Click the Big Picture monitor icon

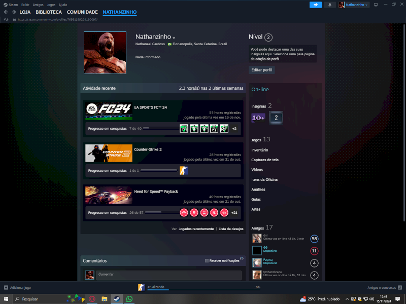pyautogui.click(x=376, y=5)
